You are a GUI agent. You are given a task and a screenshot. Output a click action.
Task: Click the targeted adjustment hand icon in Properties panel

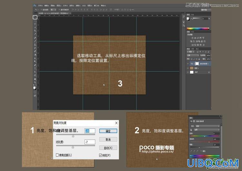tap(191, 130)
